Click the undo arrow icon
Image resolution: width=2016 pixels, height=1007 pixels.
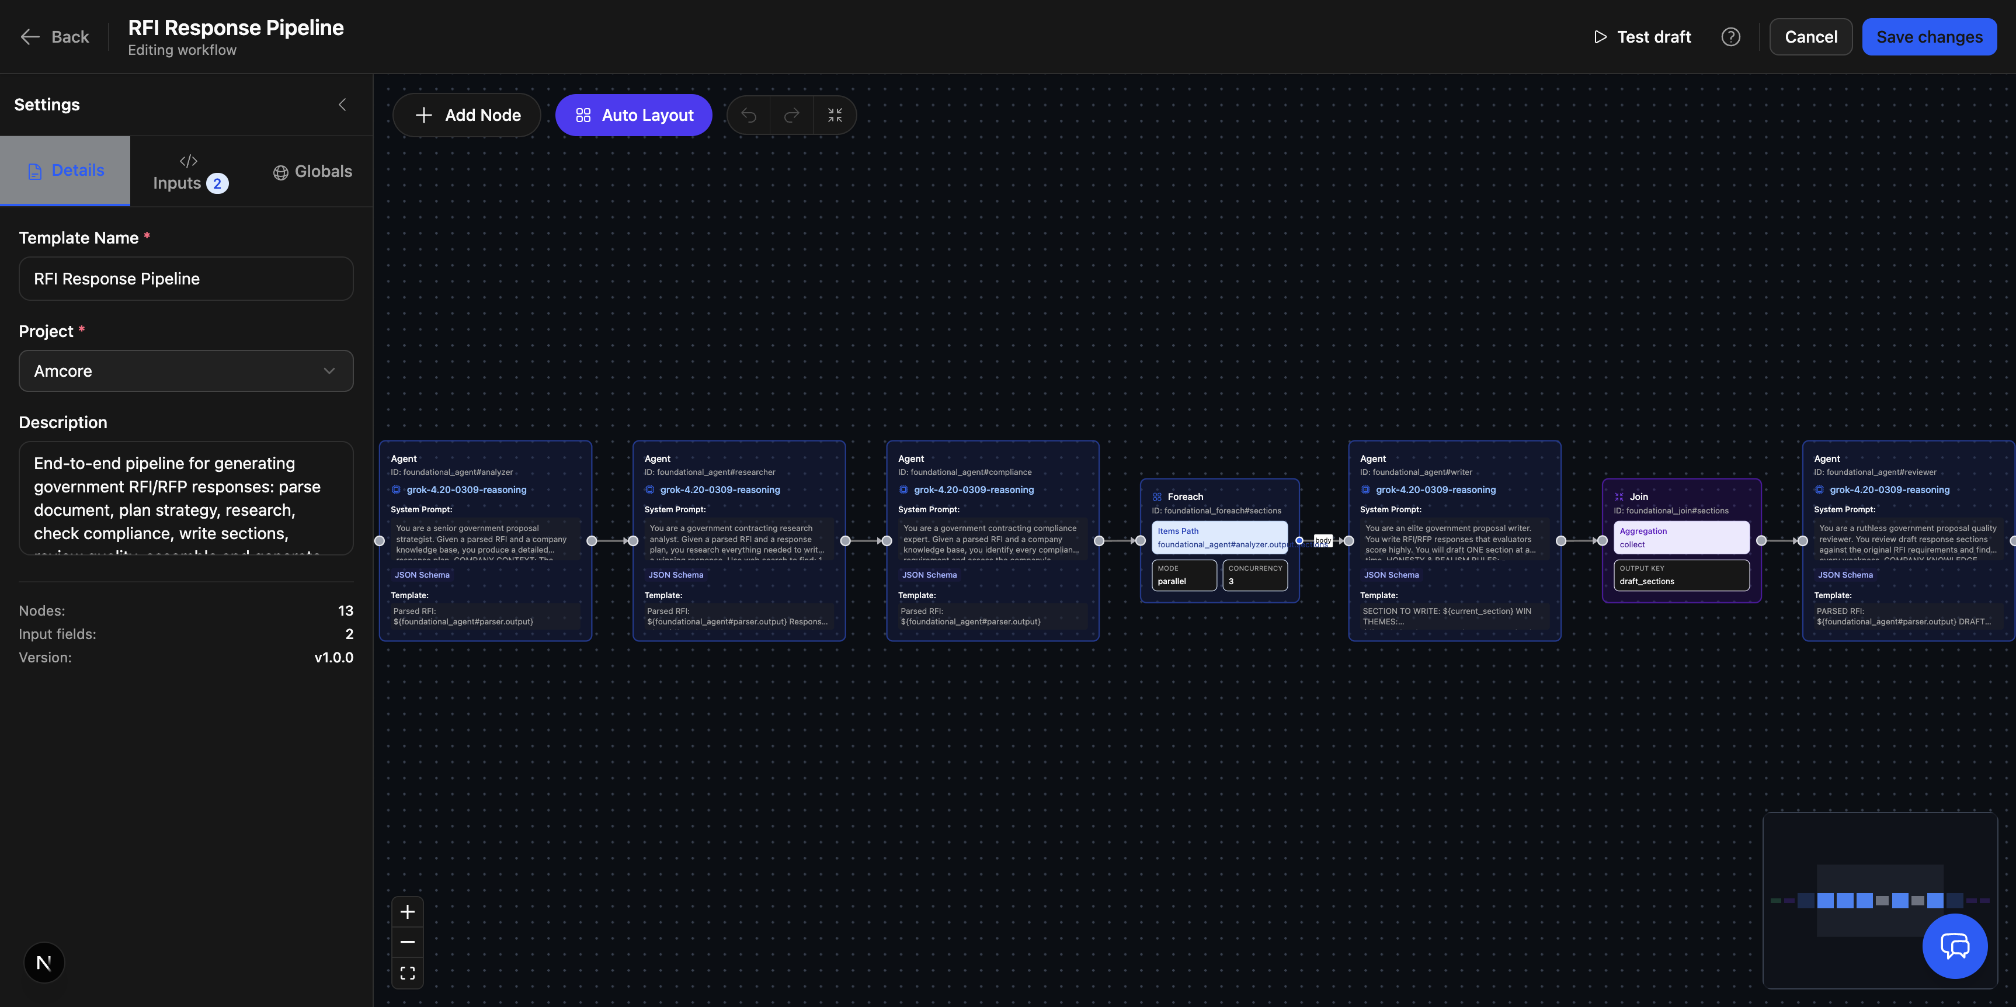pyautogui.click(x=748, y=116)
